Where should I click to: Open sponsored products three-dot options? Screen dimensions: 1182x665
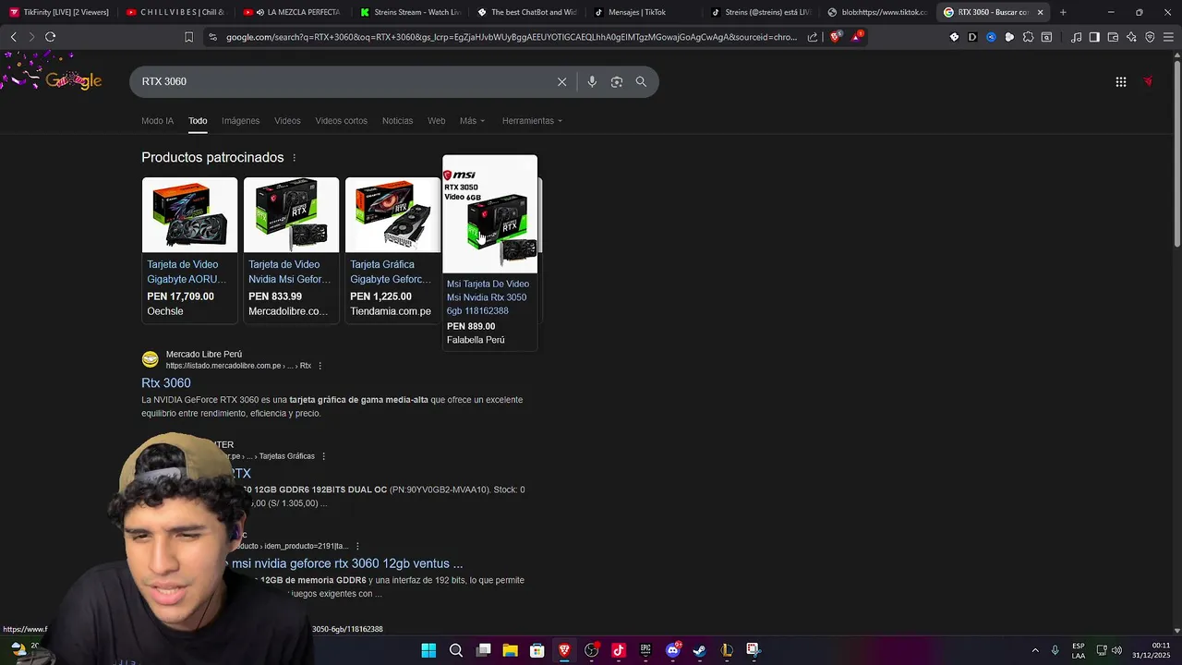[x=295, y=158]
